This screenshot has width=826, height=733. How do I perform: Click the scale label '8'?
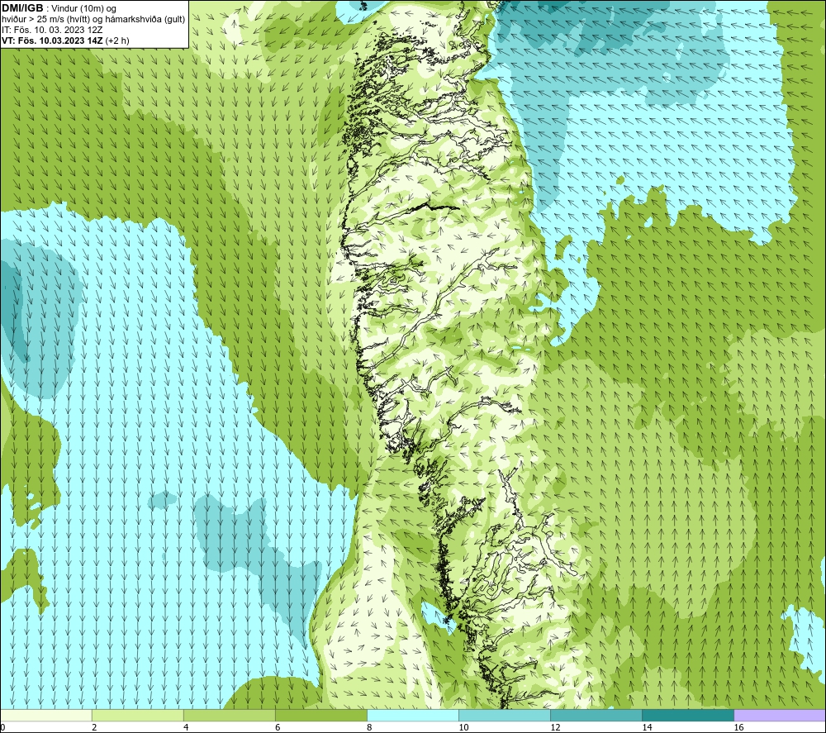click(369, 728)
